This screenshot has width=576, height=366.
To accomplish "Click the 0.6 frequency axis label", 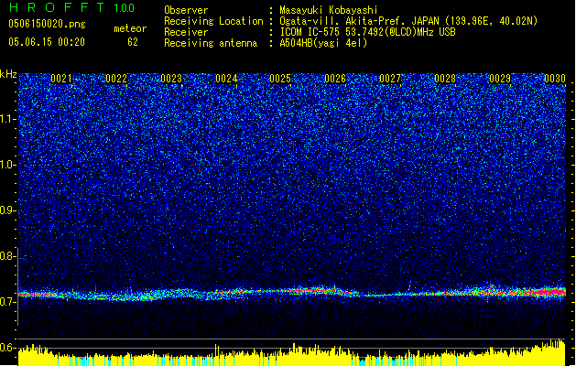I will pyautogui.click(x=7, y=348).
